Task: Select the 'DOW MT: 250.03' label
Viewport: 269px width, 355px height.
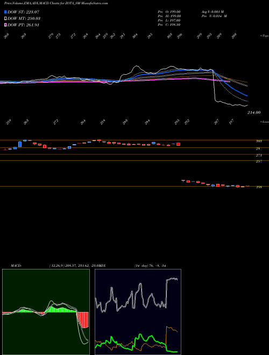Action: click(x=24, y=18)
